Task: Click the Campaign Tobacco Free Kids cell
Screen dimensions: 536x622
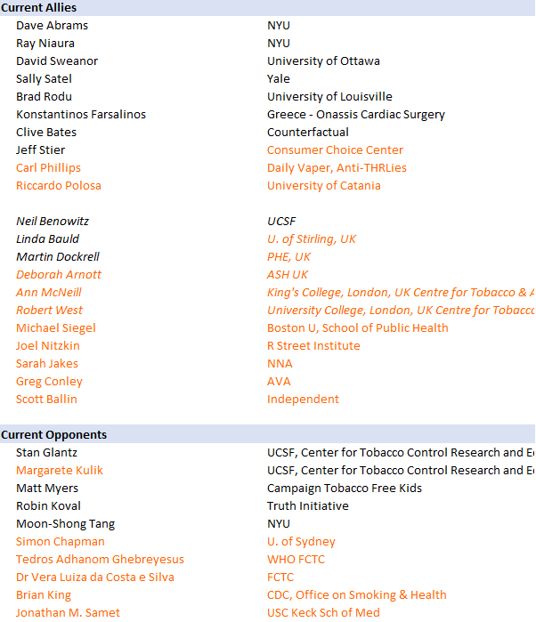Action: pos(344,489)
